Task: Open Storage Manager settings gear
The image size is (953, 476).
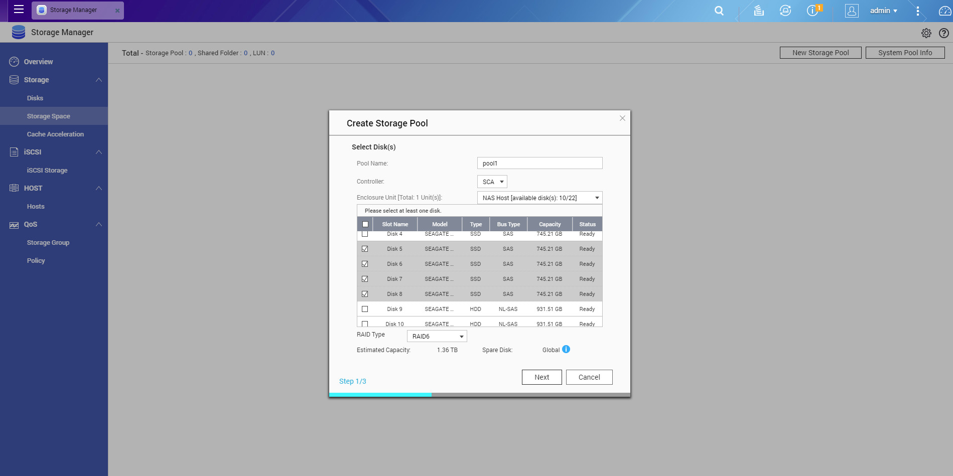Action: point(926,33)
